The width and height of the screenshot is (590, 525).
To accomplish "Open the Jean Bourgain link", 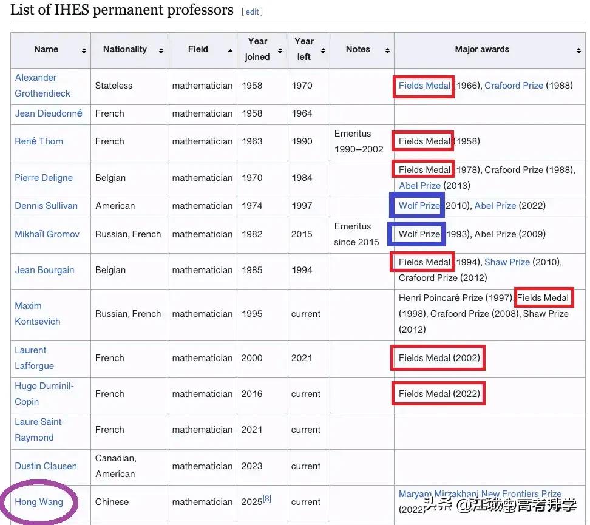I will click(x=44, y=270).
